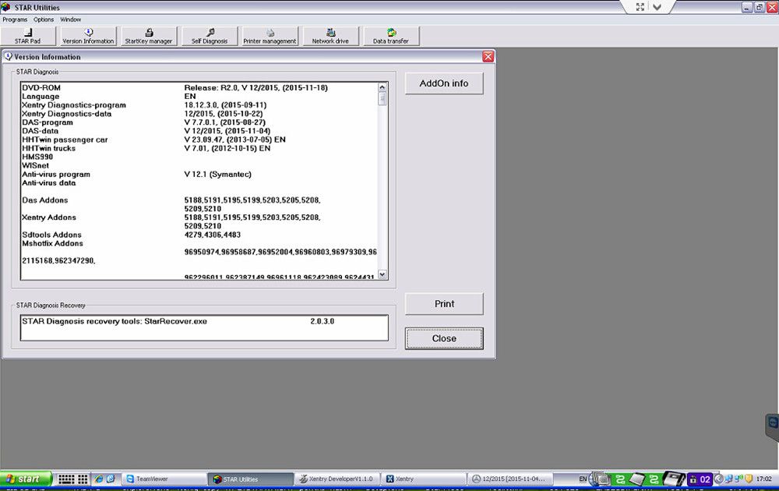This screenshot has width=779, height=491.
Task: Click the EN language indicator in taskbar
Action: pos(583,479)
